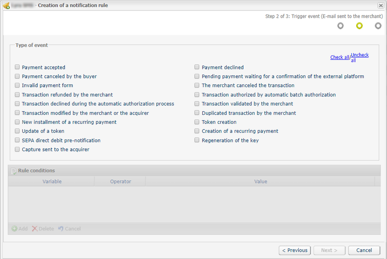387x259 pixels.
Task: Click the Rule conditions panel icon
Action: [13, 171]
